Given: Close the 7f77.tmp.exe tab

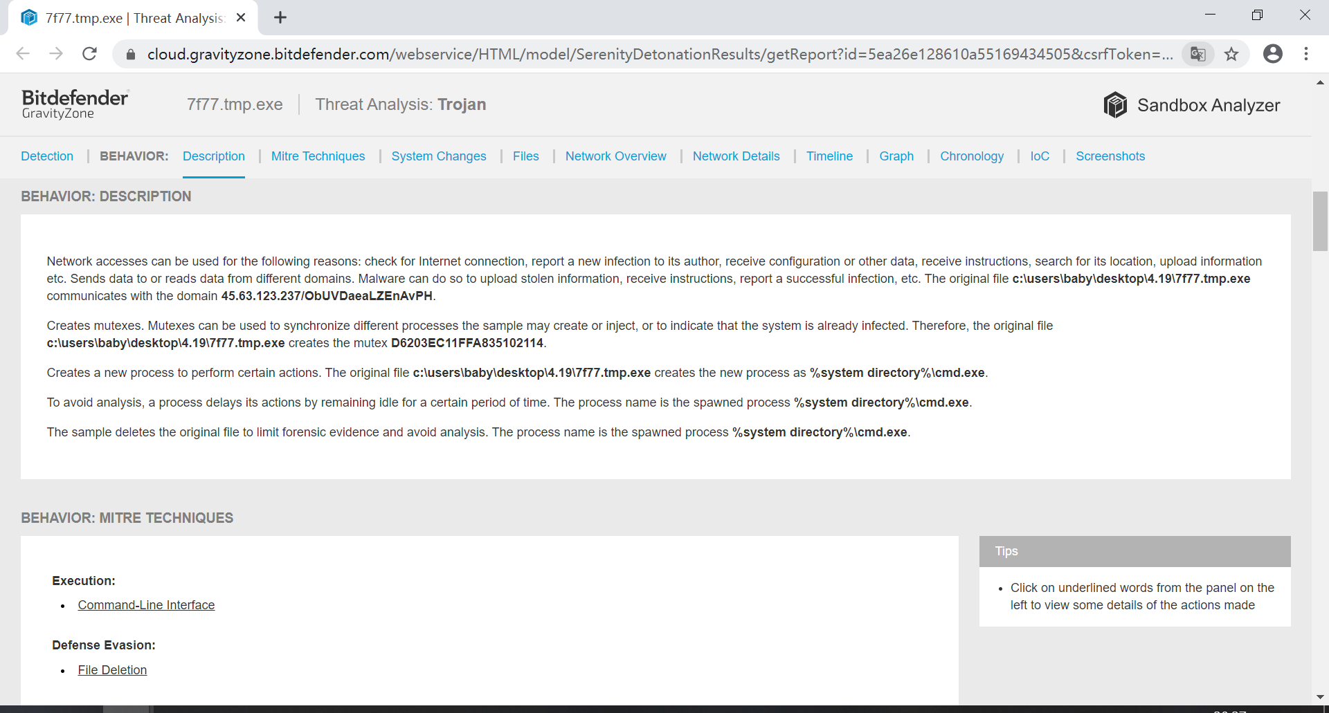Looking at the screenshot, I should tap(241, 18).
